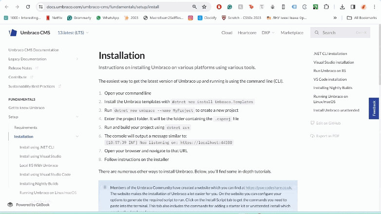
Task: Bookmark this page with the star icon
Action: 204,7
